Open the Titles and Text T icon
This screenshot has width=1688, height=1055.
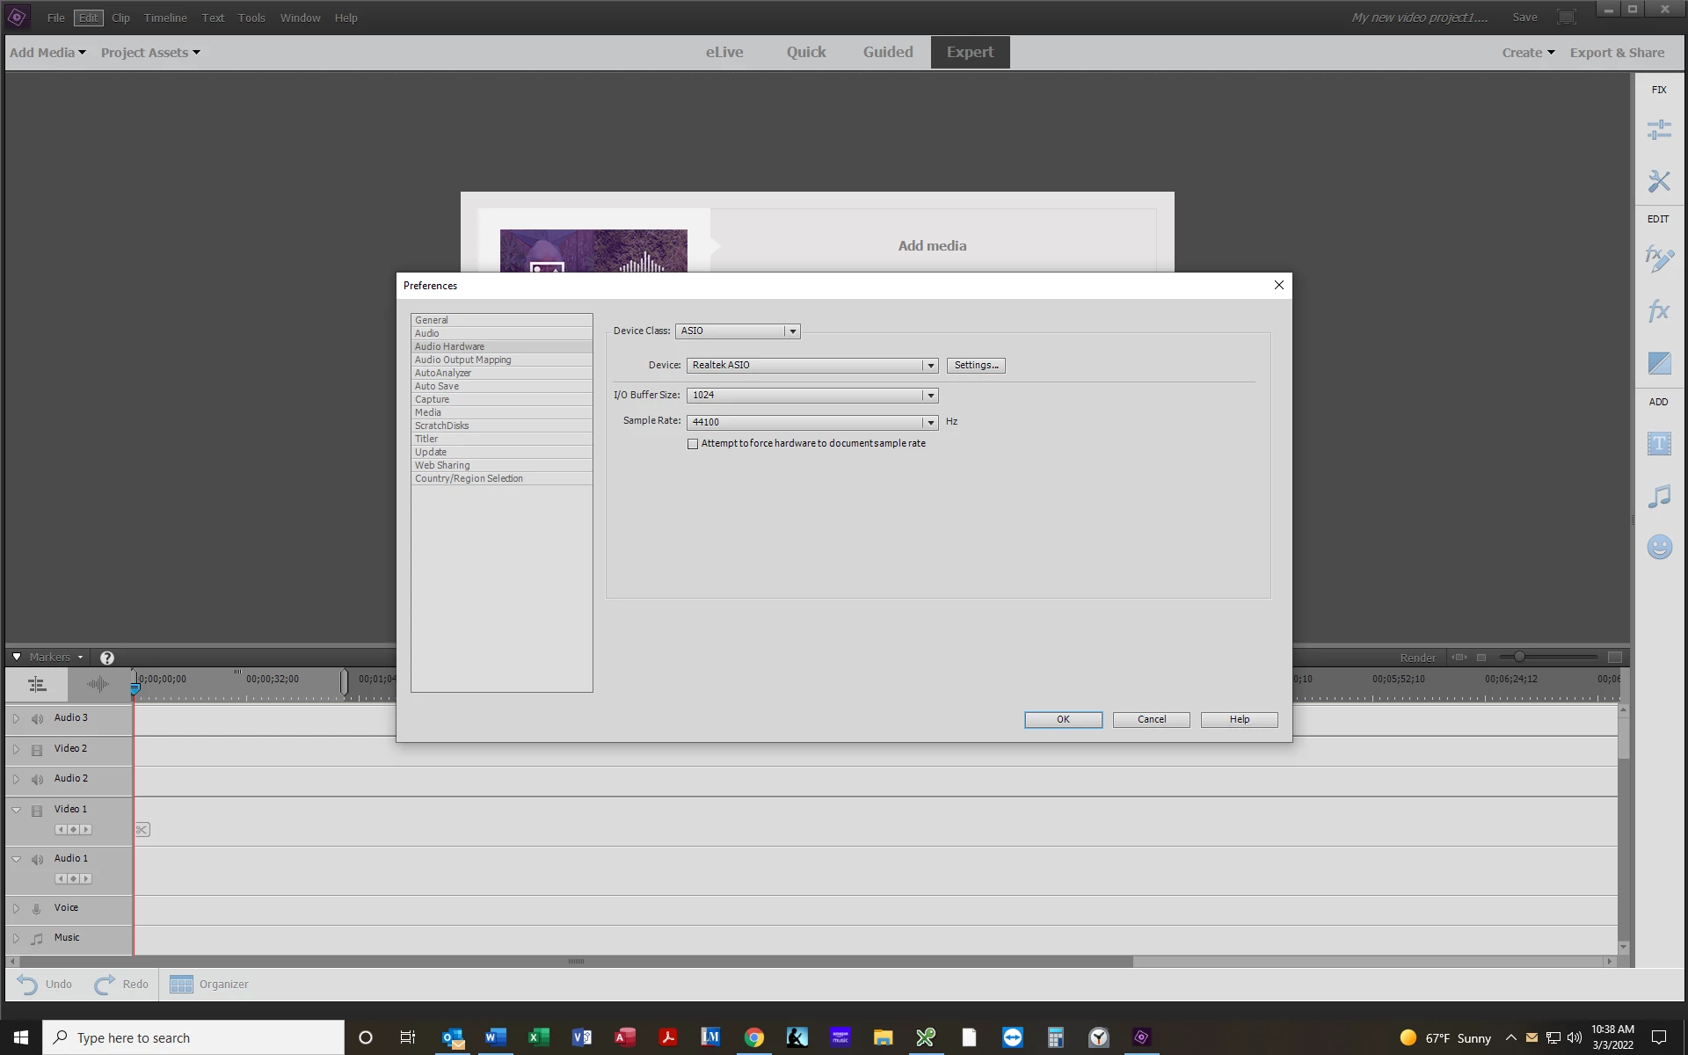(x=1658, y=444)
